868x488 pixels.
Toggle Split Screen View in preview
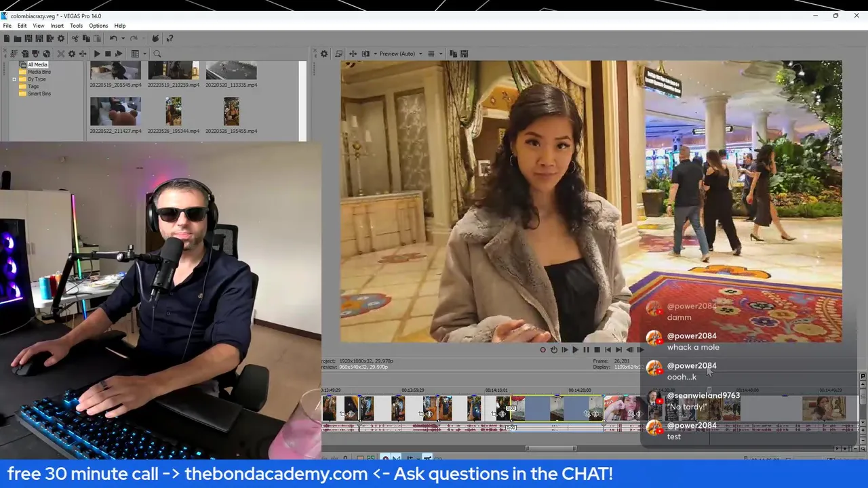pos(366,54)
